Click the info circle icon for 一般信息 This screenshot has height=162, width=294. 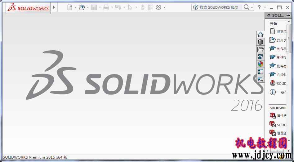272,92
